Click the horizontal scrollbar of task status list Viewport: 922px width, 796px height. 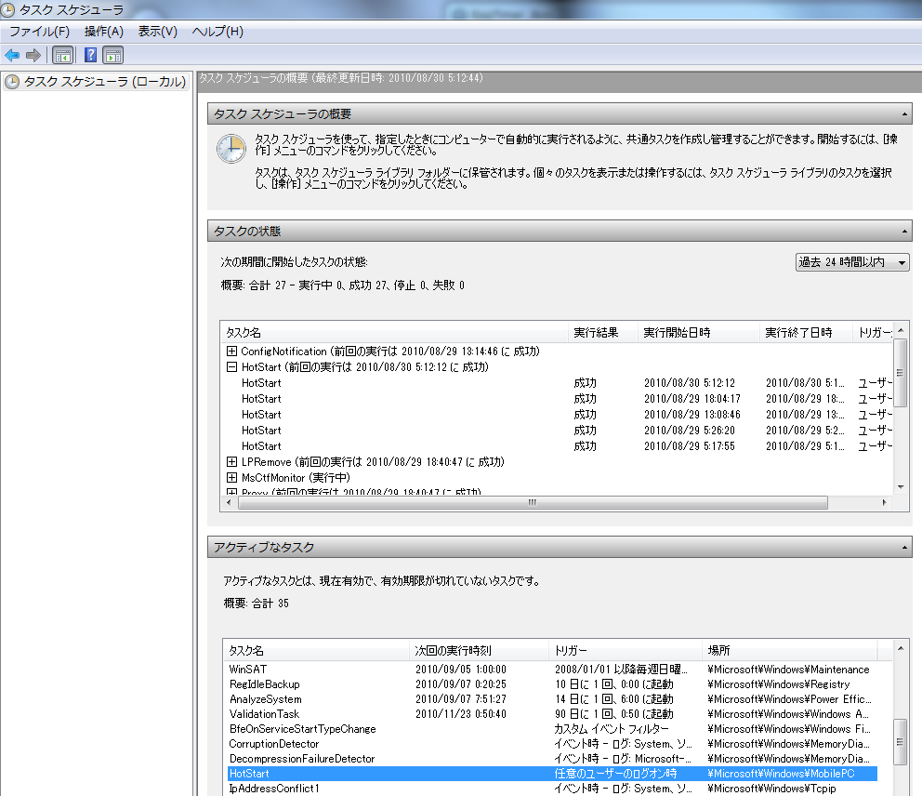coord(533,502)
